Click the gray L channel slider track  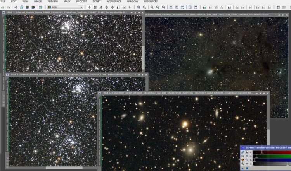272,164
